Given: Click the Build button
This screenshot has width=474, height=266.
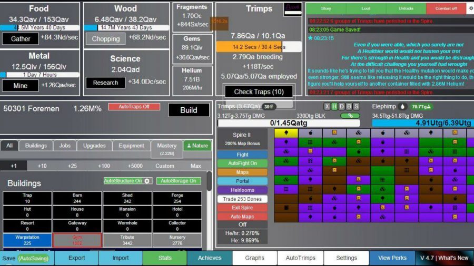Looking at the screenshot, I should click(x=189, y=110).
